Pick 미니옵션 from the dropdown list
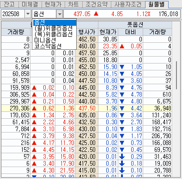This screenshot has width=182, height=179. tap(55, 40)
